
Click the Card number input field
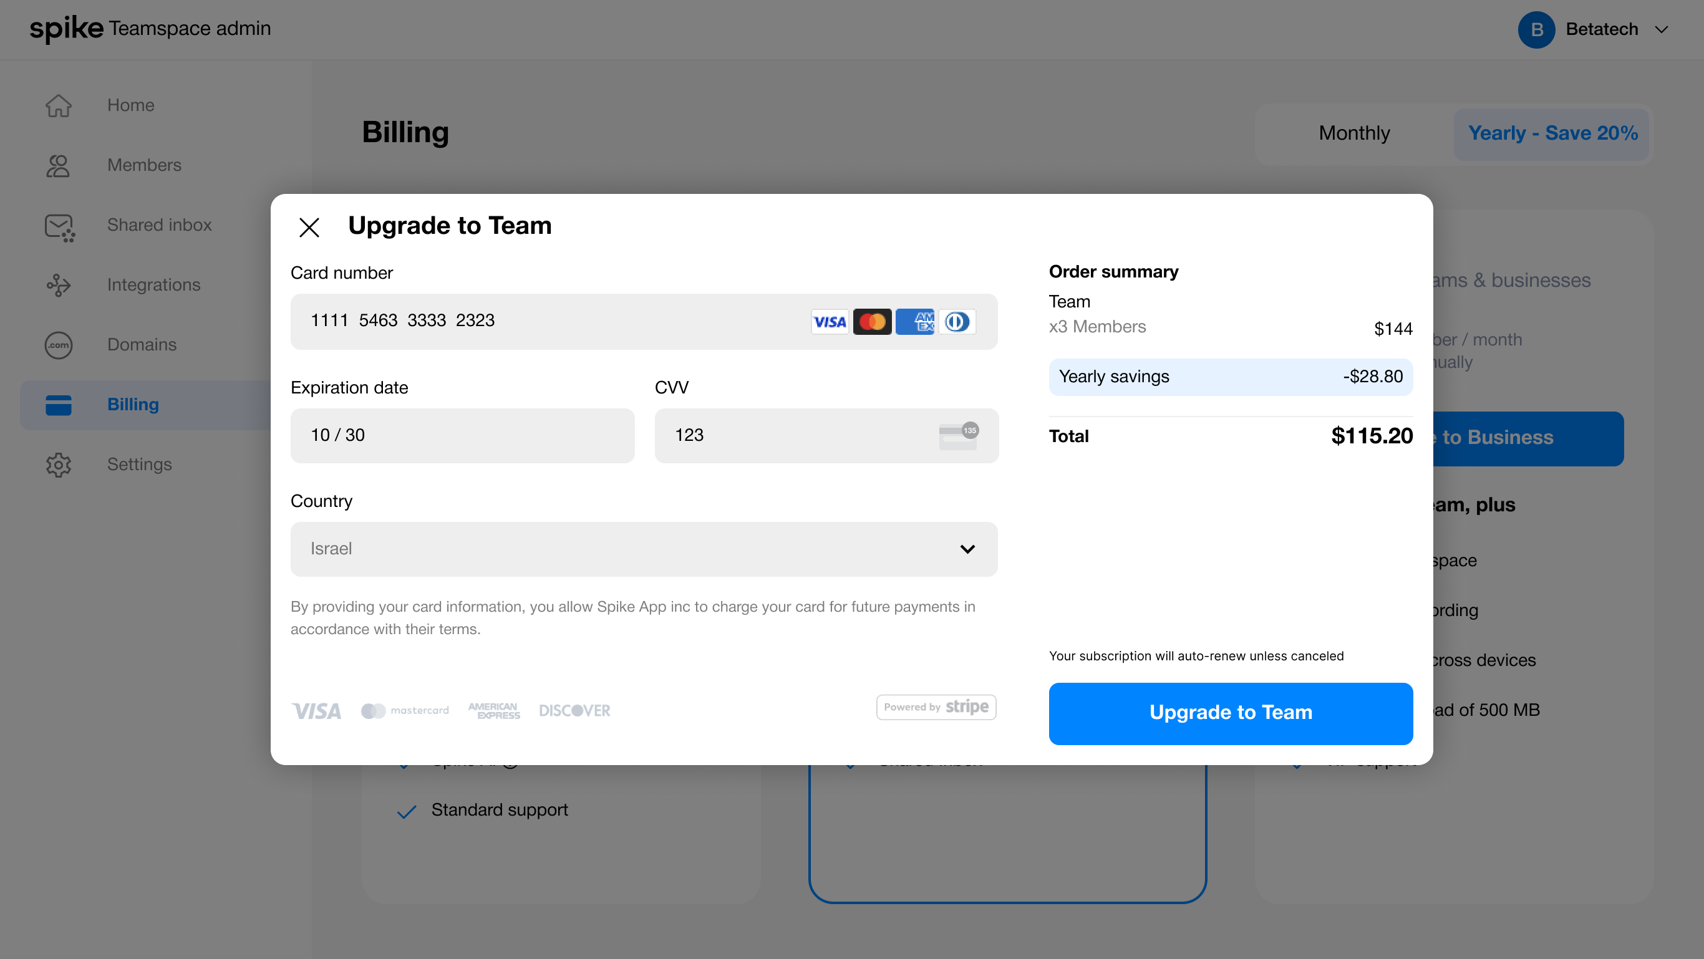tap(543, 321)
